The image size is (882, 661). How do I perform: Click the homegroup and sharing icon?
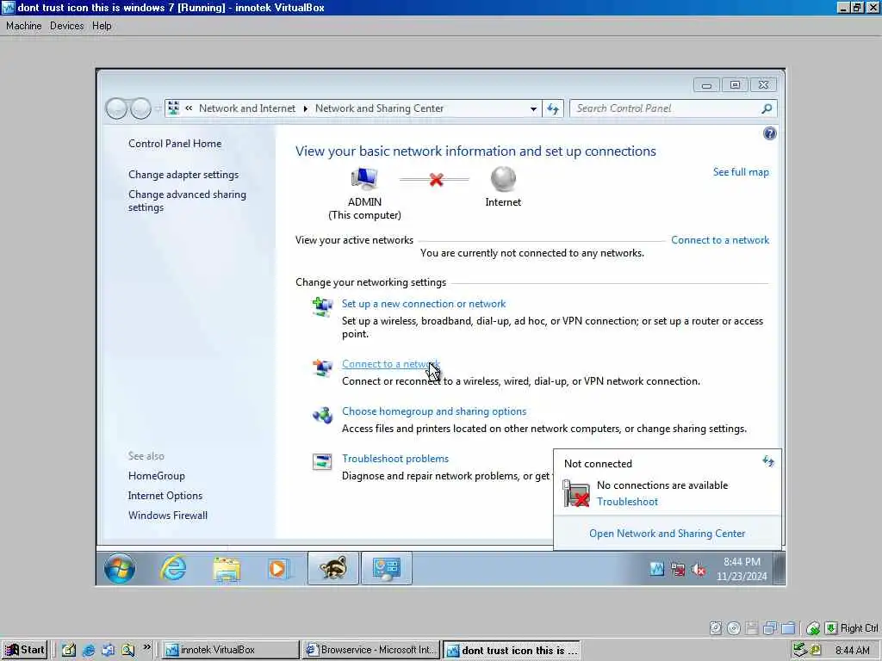coord(322,415)
